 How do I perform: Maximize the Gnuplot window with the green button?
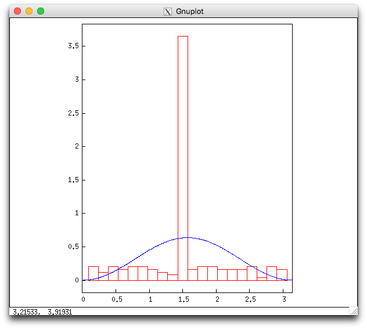(x=41, y=11)
